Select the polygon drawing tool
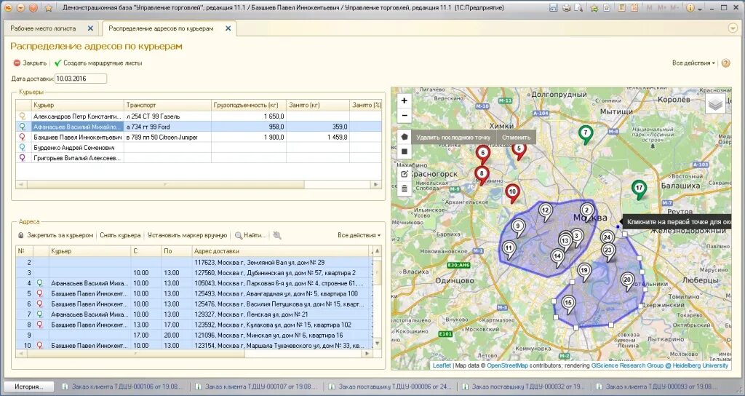Viewport: 745px width, 396px height. coord(405,136)
